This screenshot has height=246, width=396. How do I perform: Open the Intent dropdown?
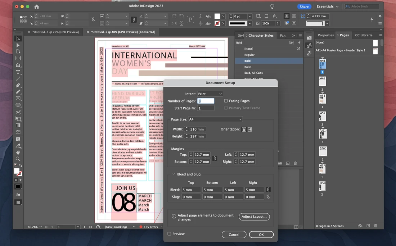pos(210,94)
